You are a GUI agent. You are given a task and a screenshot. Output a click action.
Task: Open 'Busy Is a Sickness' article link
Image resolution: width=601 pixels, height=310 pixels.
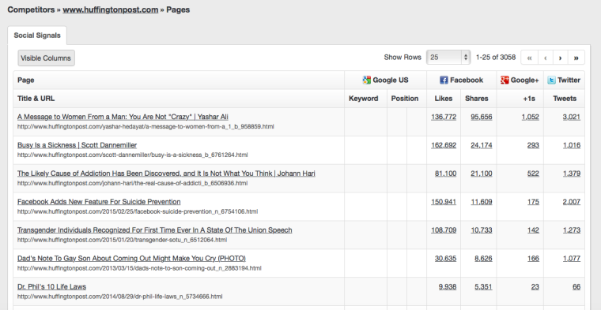coord(77,145)
